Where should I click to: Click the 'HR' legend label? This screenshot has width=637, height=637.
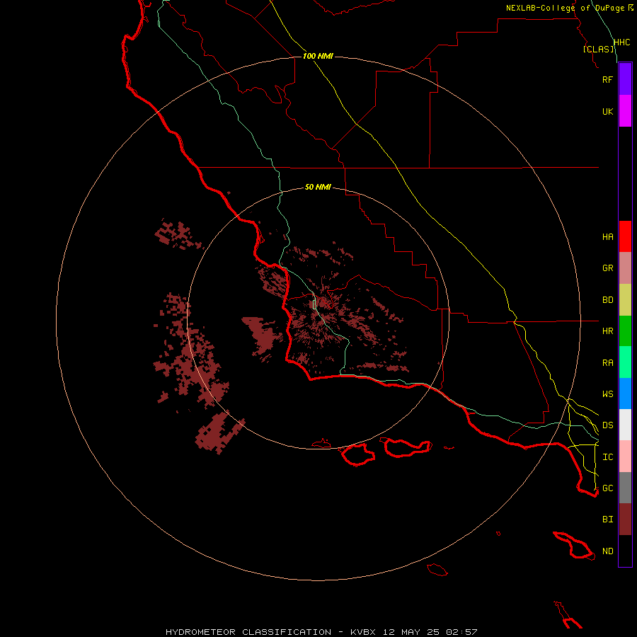coord(607,331)
